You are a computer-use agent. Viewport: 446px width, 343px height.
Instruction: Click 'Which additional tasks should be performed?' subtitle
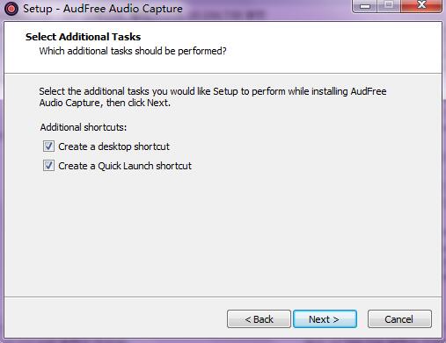[x=133, y=51]
